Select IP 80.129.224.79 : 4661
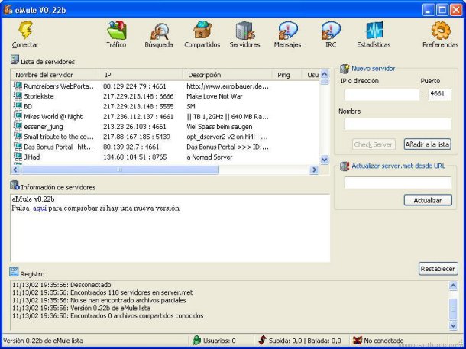This screenshot has height=349, width=466. [x=134, y=86]
